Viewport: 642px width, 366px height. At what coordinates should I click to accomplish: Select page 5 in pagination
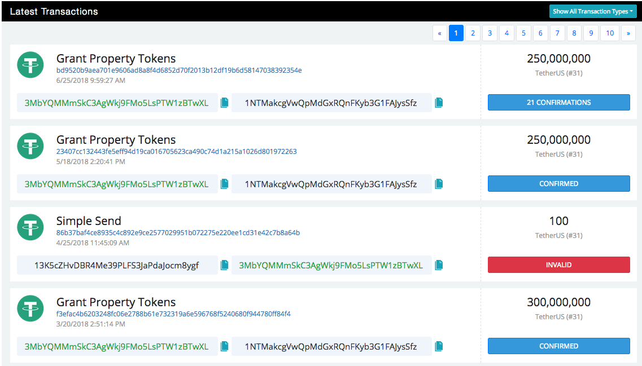523,33
